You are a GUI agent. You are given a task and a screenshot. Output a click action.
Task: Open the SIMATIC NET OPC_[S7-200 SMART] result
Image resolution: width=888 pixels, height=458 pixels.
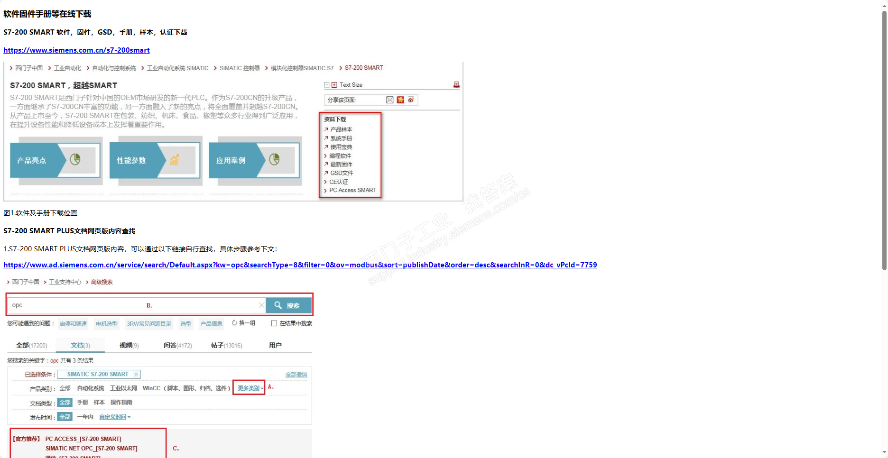point(92,449)
